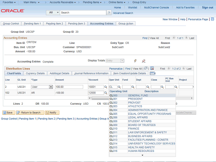Open lookup magnifier beside account 12000
The image size is (216, 162).
106,93
